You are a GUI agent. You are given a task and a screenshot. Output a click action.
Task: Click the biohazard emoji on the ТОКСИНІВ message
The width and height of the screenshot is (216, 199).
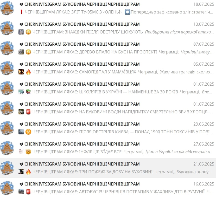pyautogui.click(x=28, y=132)
